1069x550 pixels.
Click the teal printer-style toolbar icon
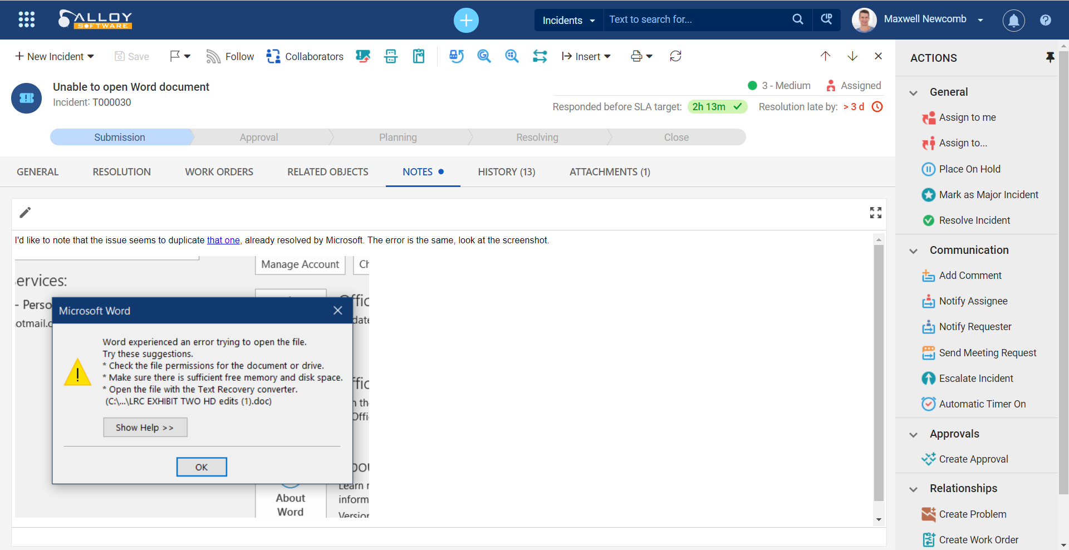[x=391, y=56]
